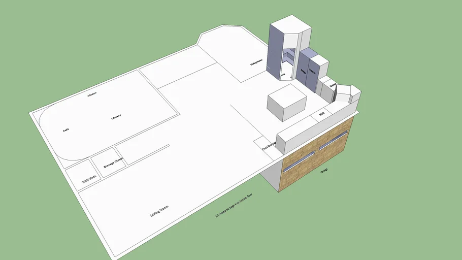
Task: Click the "Half Bath" label
Action: point(89,179)
